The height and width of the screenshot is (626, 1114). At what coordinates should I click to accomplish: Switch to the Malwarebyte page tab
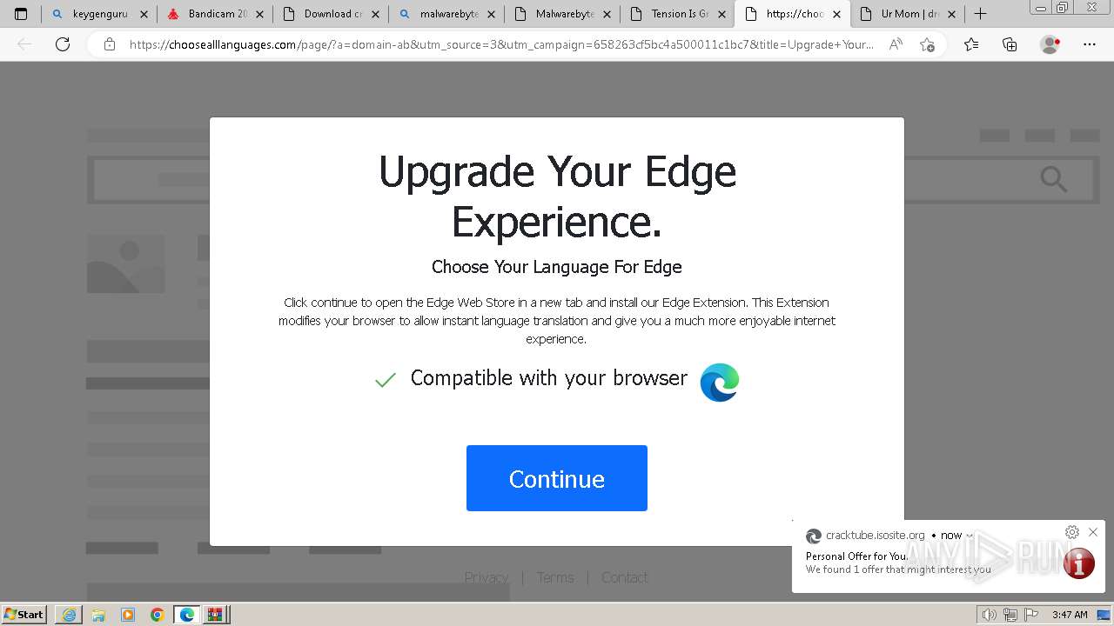[x=563, y=14]
